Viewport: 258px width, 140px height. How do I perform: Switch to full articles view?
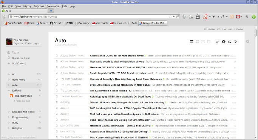point(209,42)
